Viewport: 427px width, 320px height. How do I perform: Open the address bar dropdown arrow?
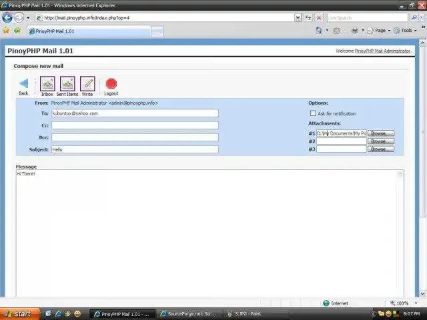pos(298,18)
